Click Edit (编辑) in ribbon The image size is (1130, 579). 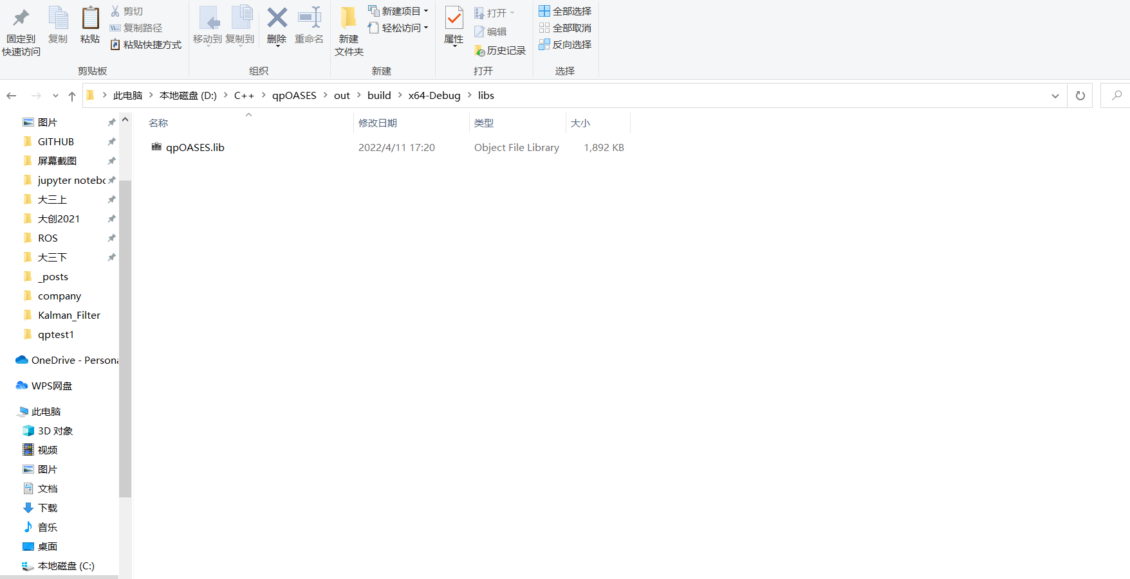[490, 31]
